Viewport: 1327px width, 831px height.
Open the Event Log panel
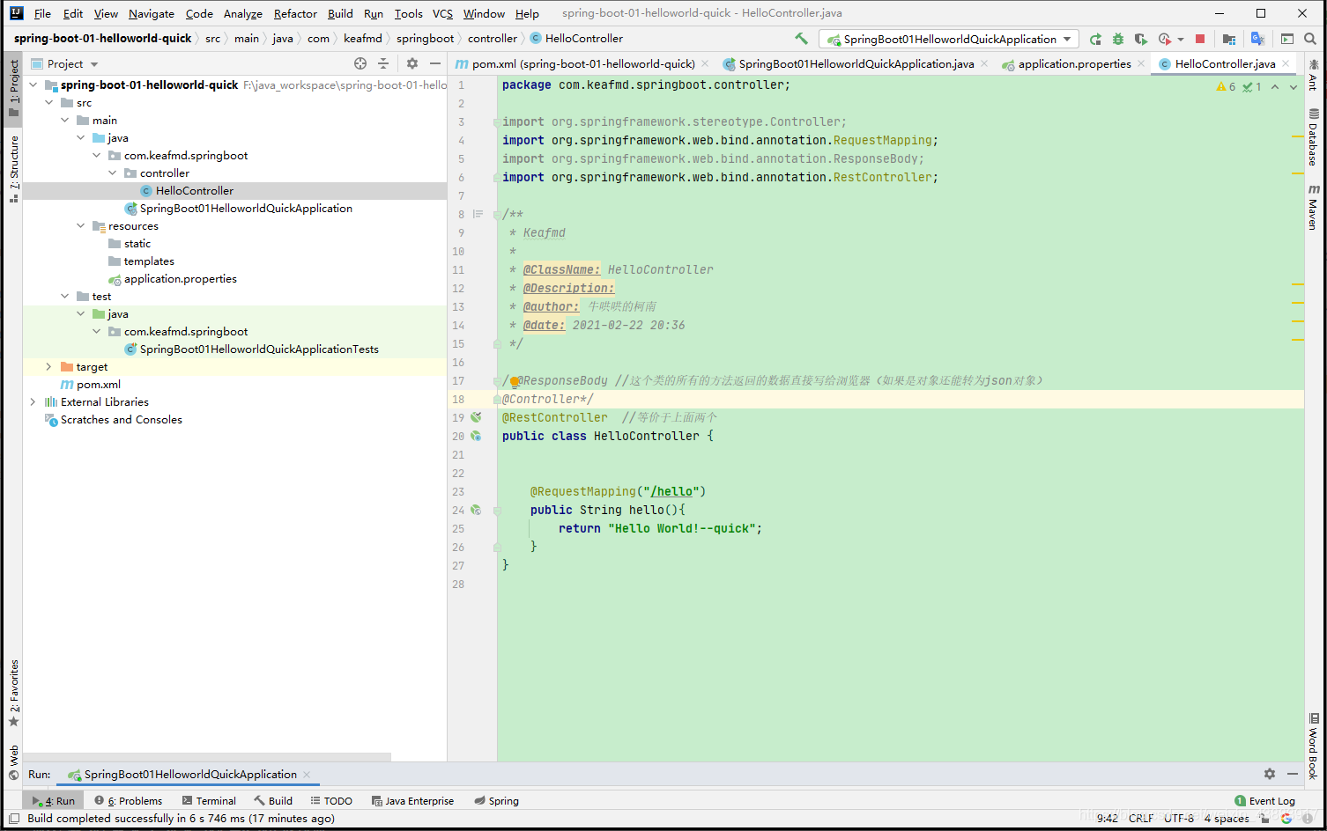pyautogui.click(x=1264, y=800)
